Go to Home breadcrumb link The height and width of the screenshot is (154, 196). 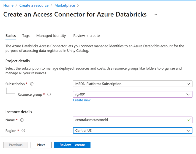coord(8,5)
